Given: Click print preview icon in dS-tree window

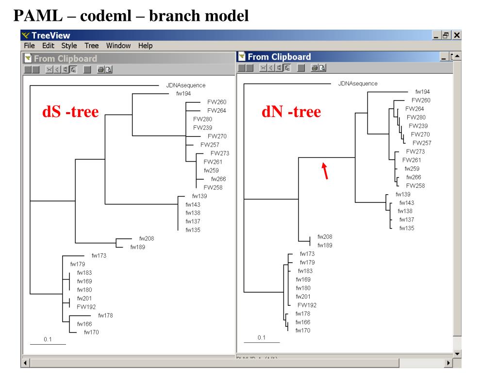Looking at the screenshot, I should click(x=108, y=69).
